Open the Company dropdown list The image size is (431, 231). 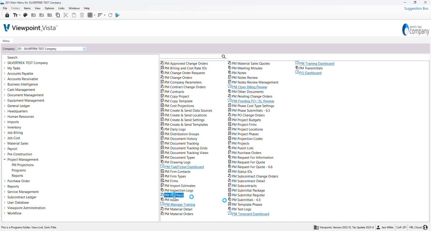84,49
